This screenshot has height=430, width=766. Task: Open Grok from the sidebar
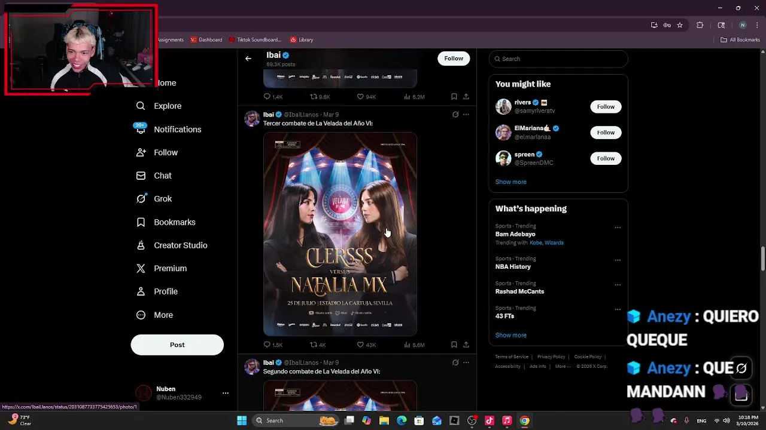click(x=154, y=199)
